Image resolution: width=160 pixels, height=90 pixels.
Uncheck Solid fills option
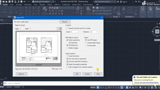click(x=70, y=43)
